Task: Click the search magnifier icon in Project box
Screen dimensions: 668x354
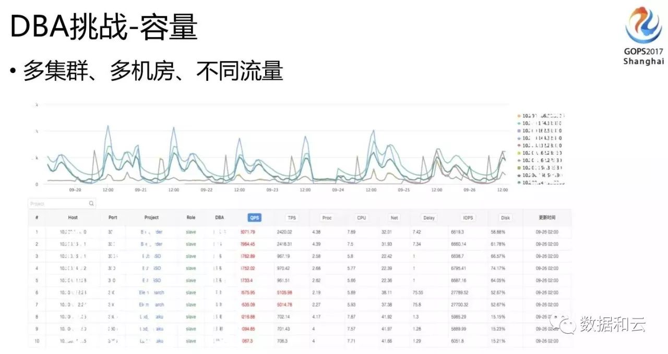Action: point(91,204)
